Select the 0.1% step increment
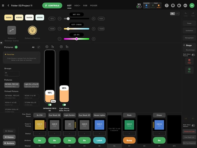Screen dimensions: 197x148 [x=177, y=14]
